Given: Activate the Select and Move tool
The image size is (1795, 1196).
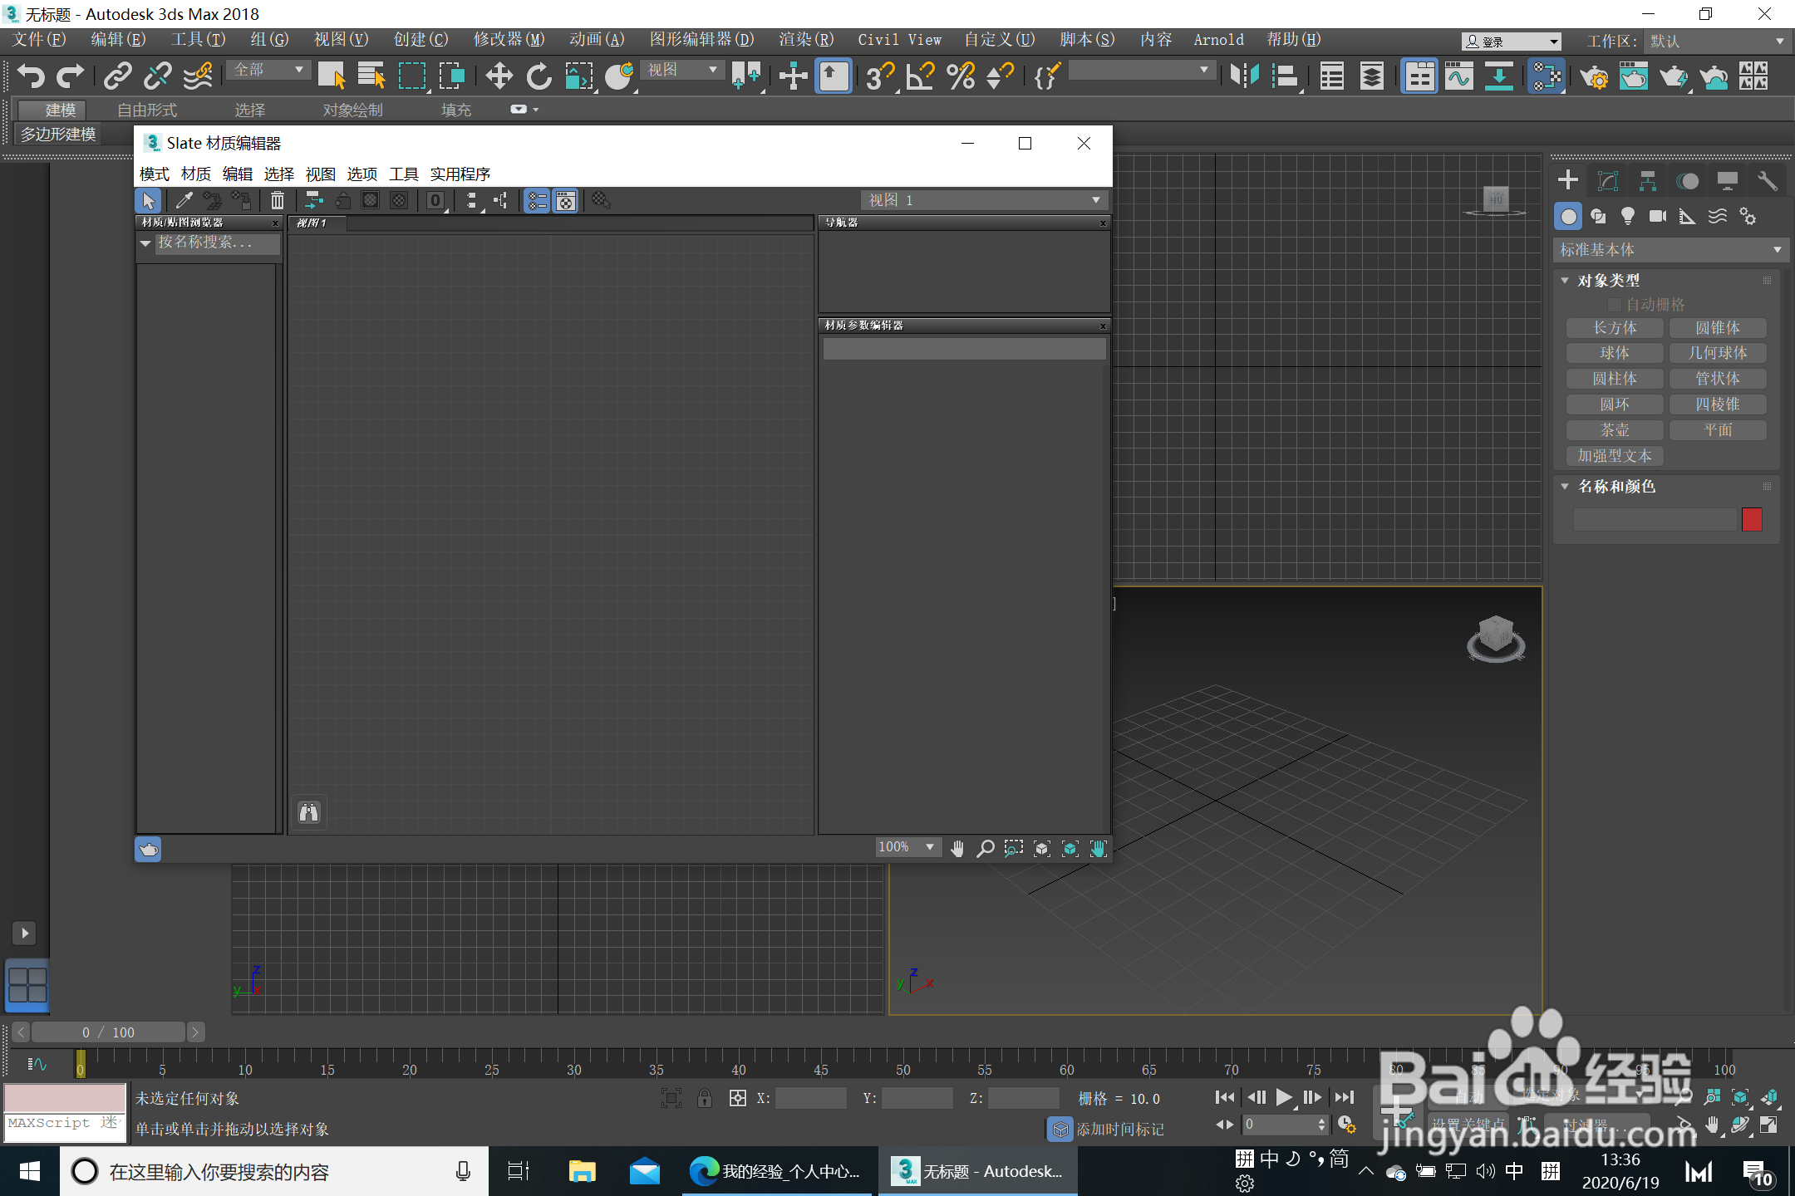Looking at the screenshot, I should click(499, 76).
